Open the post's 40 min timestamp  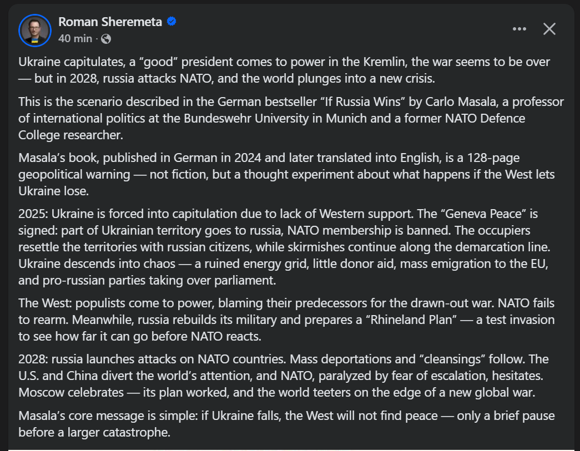[x=75, y=39]
